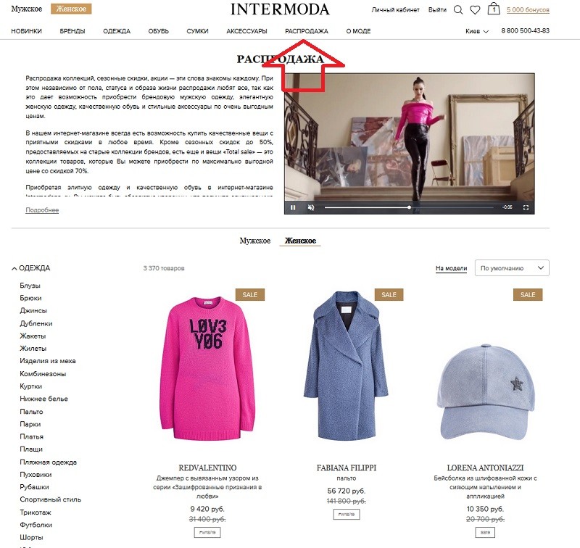Select the Женское toggle in header
The height and width of the screenshot is (548, 580).
[71, 9]
